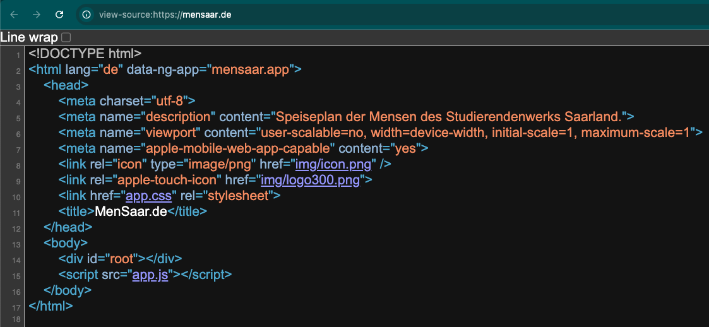The image size is (709, 327).
Task: Open the app.js script link
Action: [x=150, y=275]
